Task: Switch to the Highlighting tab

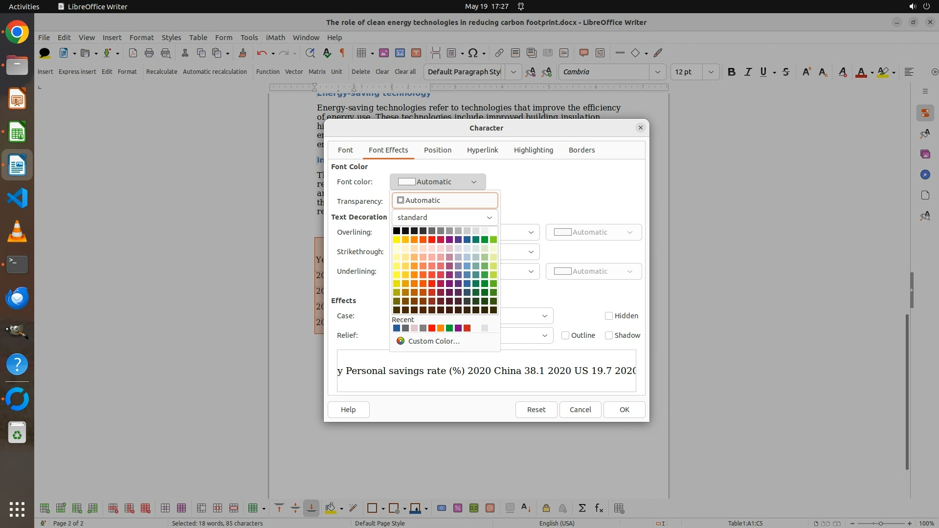Action: point(533,150)
